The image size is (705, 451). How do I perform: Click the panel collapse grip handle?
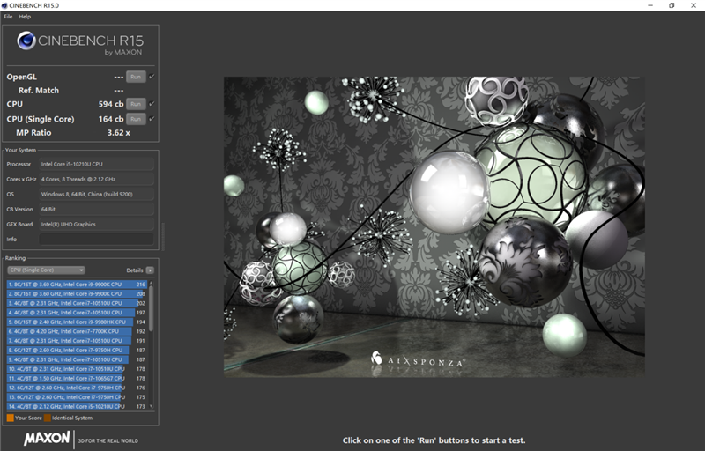(x=163, y=236)
